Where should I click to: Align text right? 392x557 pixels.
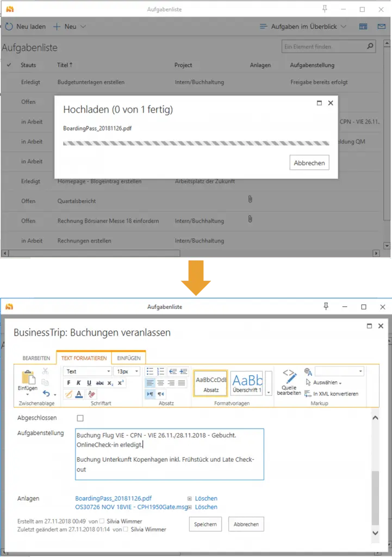click(171, 383)
